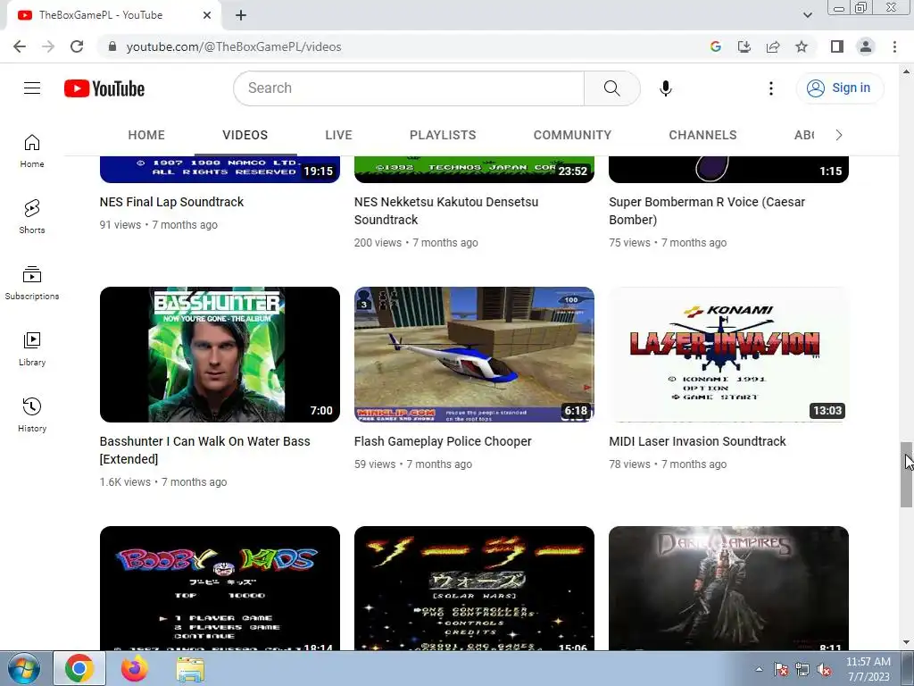Go to Home in sidebar

click(x=32, y=150)
